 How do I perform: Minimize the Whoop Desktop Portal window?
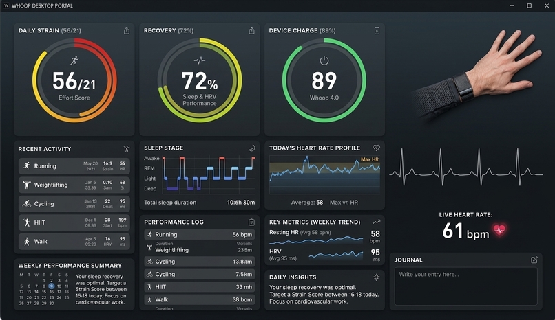coord(512,5)
